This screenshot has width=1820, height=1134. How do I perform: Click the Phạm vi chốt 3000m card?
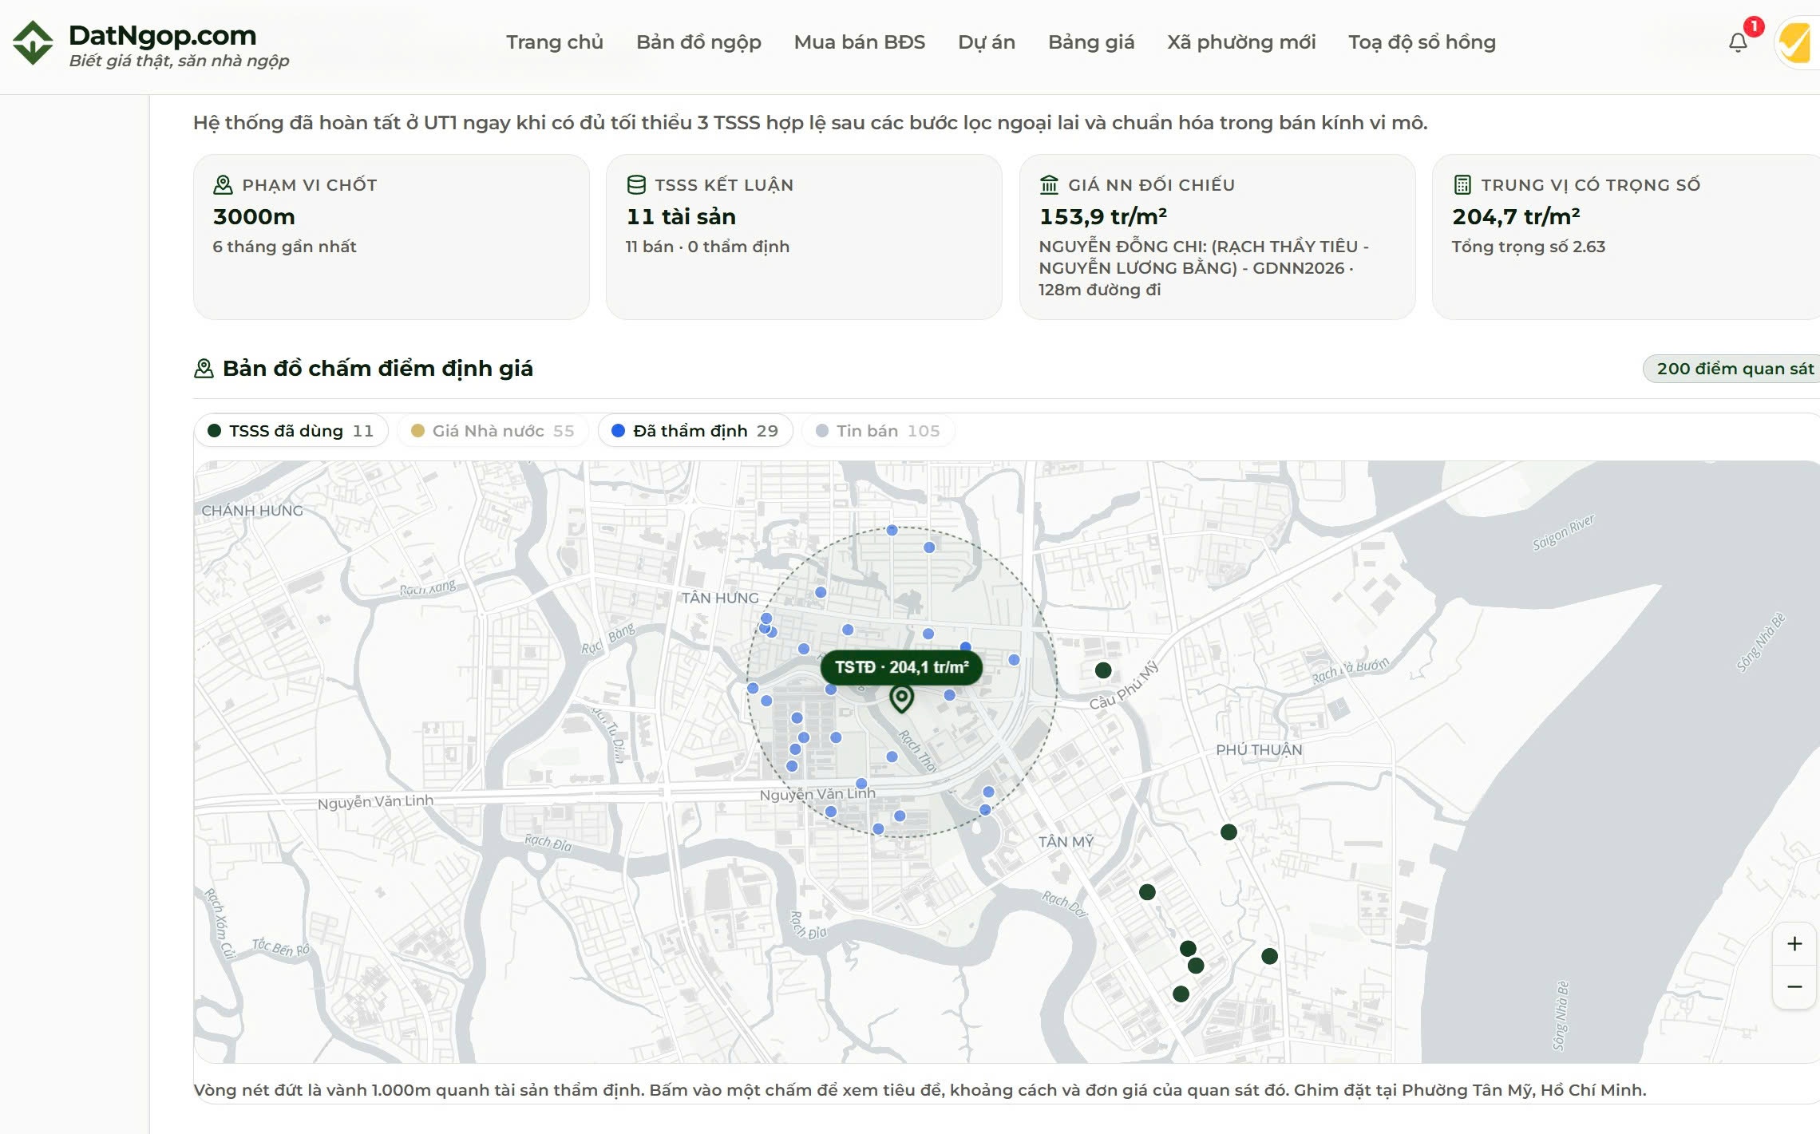point(391,237)
